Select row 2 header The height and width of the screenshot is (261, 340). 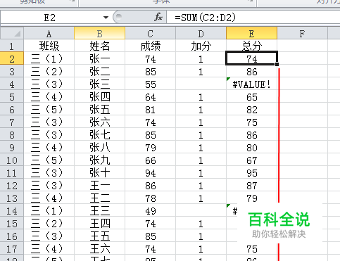(12, 58)
